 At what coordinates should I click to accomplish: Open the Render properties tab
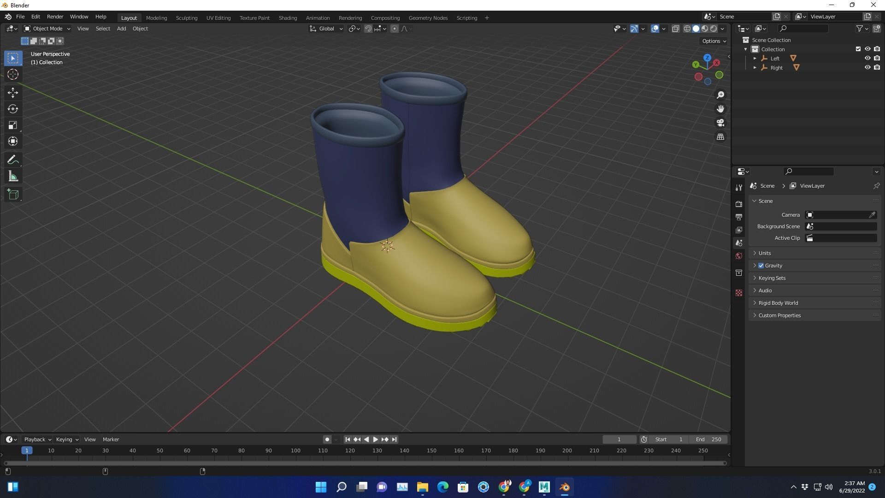pos(739,204)
